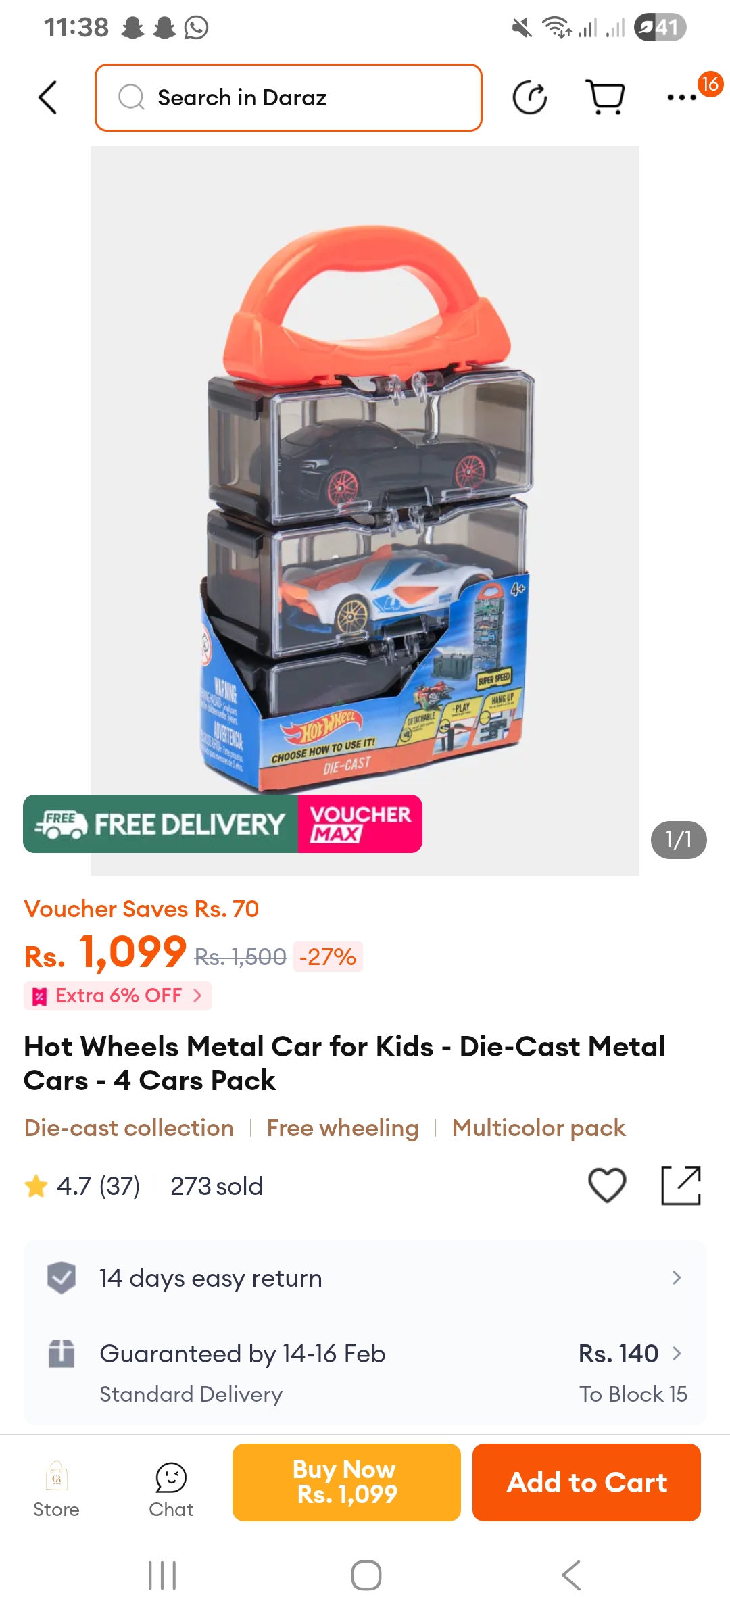
Task: Tap the circular arrow icon beside cart
Action: [529, 98]
